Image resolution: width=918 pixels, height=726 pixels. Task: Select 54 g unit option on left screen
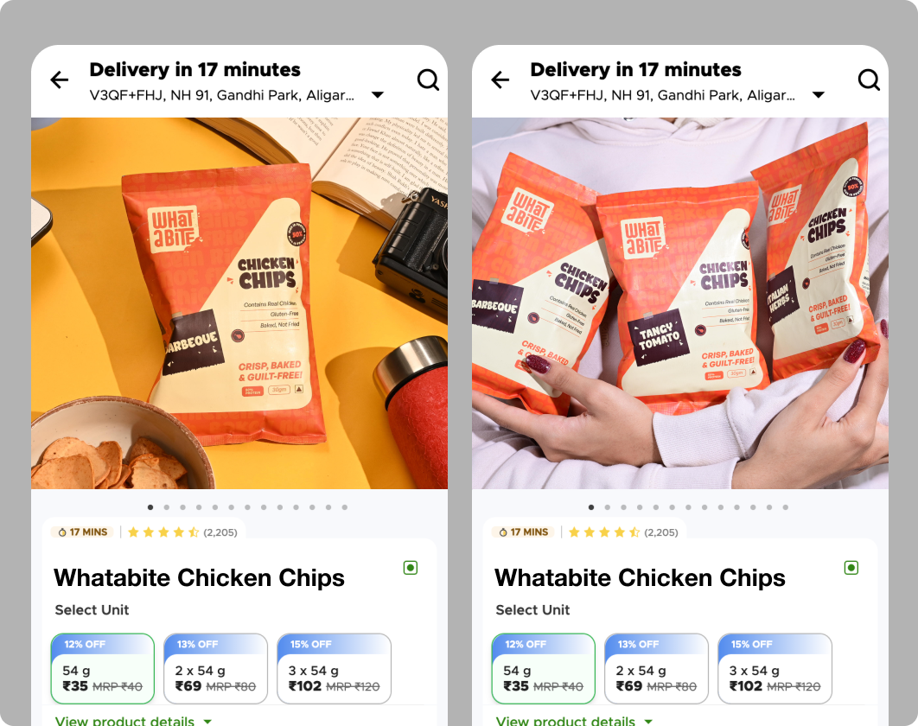(103, 669)
